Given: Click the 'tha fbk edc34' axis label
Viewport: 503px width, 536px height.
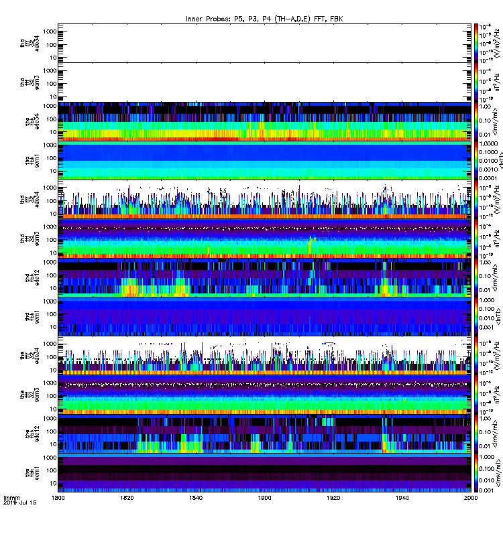Looking at the screenshot, I should pos(32,121).
